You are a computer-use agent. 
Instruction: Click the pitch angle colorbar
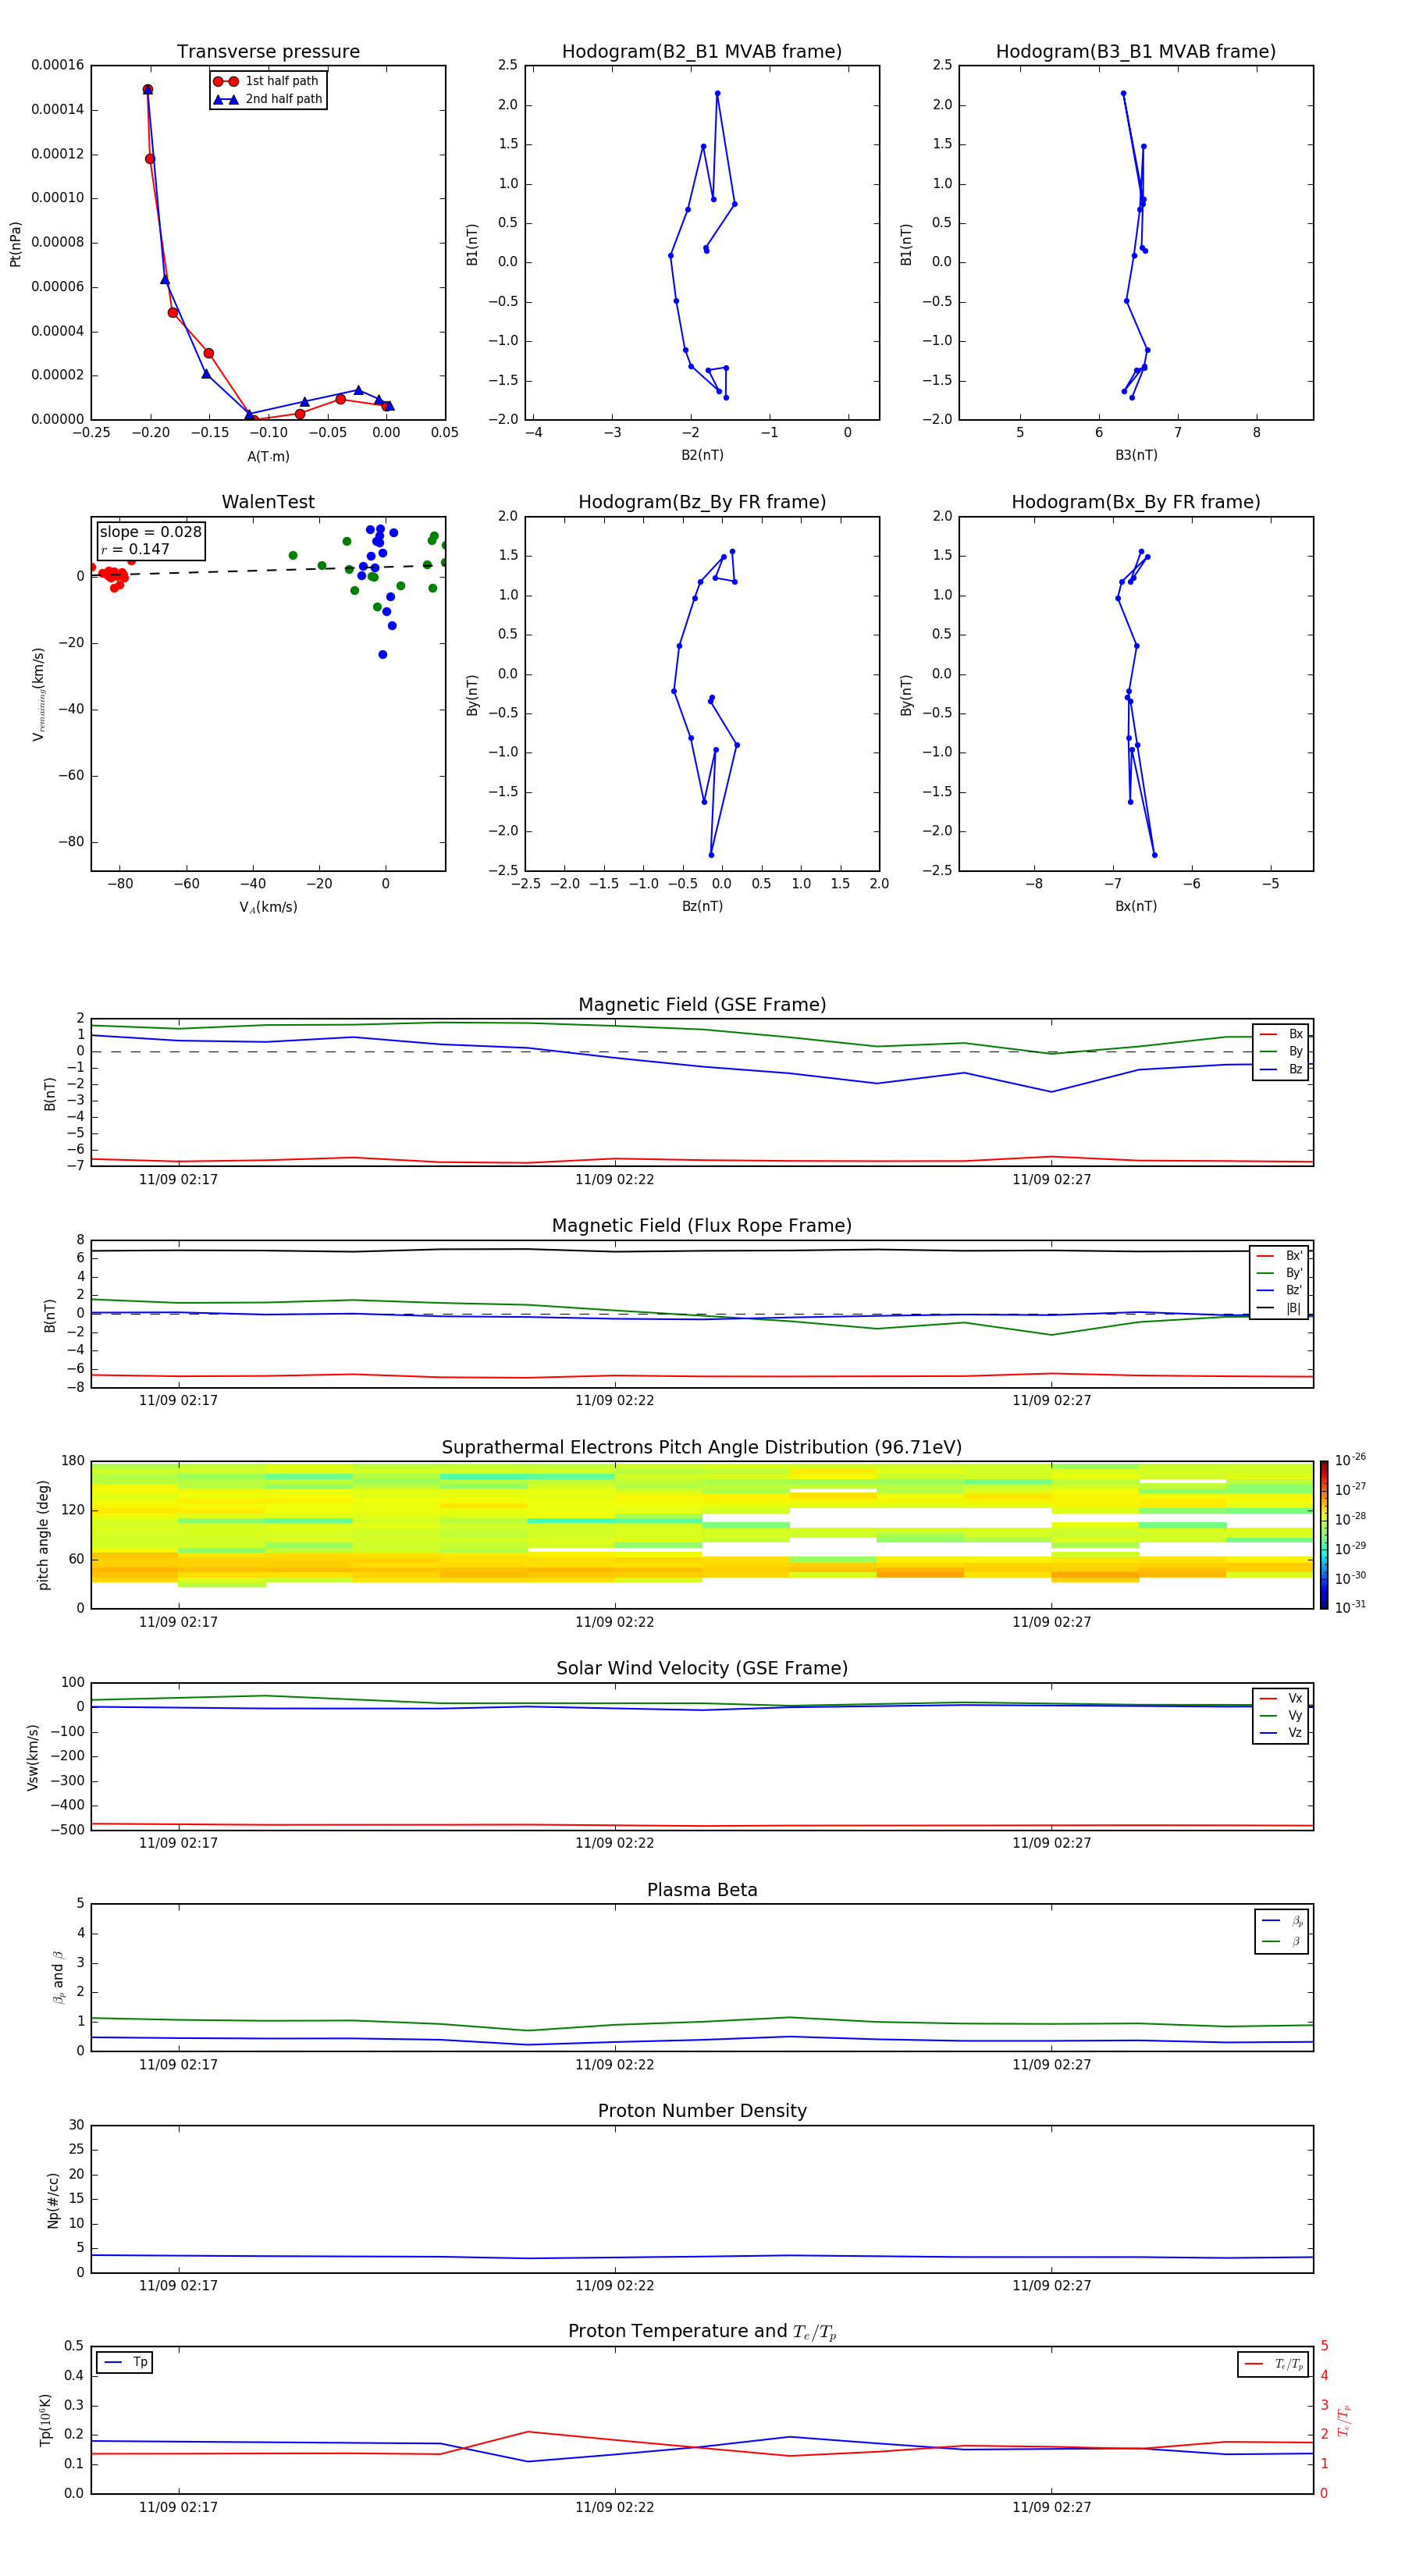(1324, 1535)
